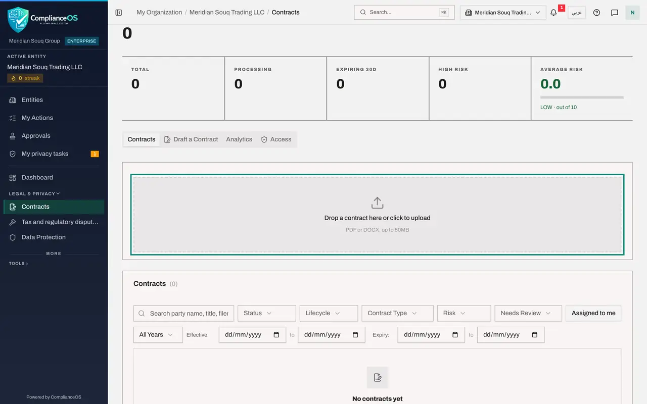Screen dimensions: 647x404
Task: Collapse the Legal & Privacy section
Action: click(34, 193)
